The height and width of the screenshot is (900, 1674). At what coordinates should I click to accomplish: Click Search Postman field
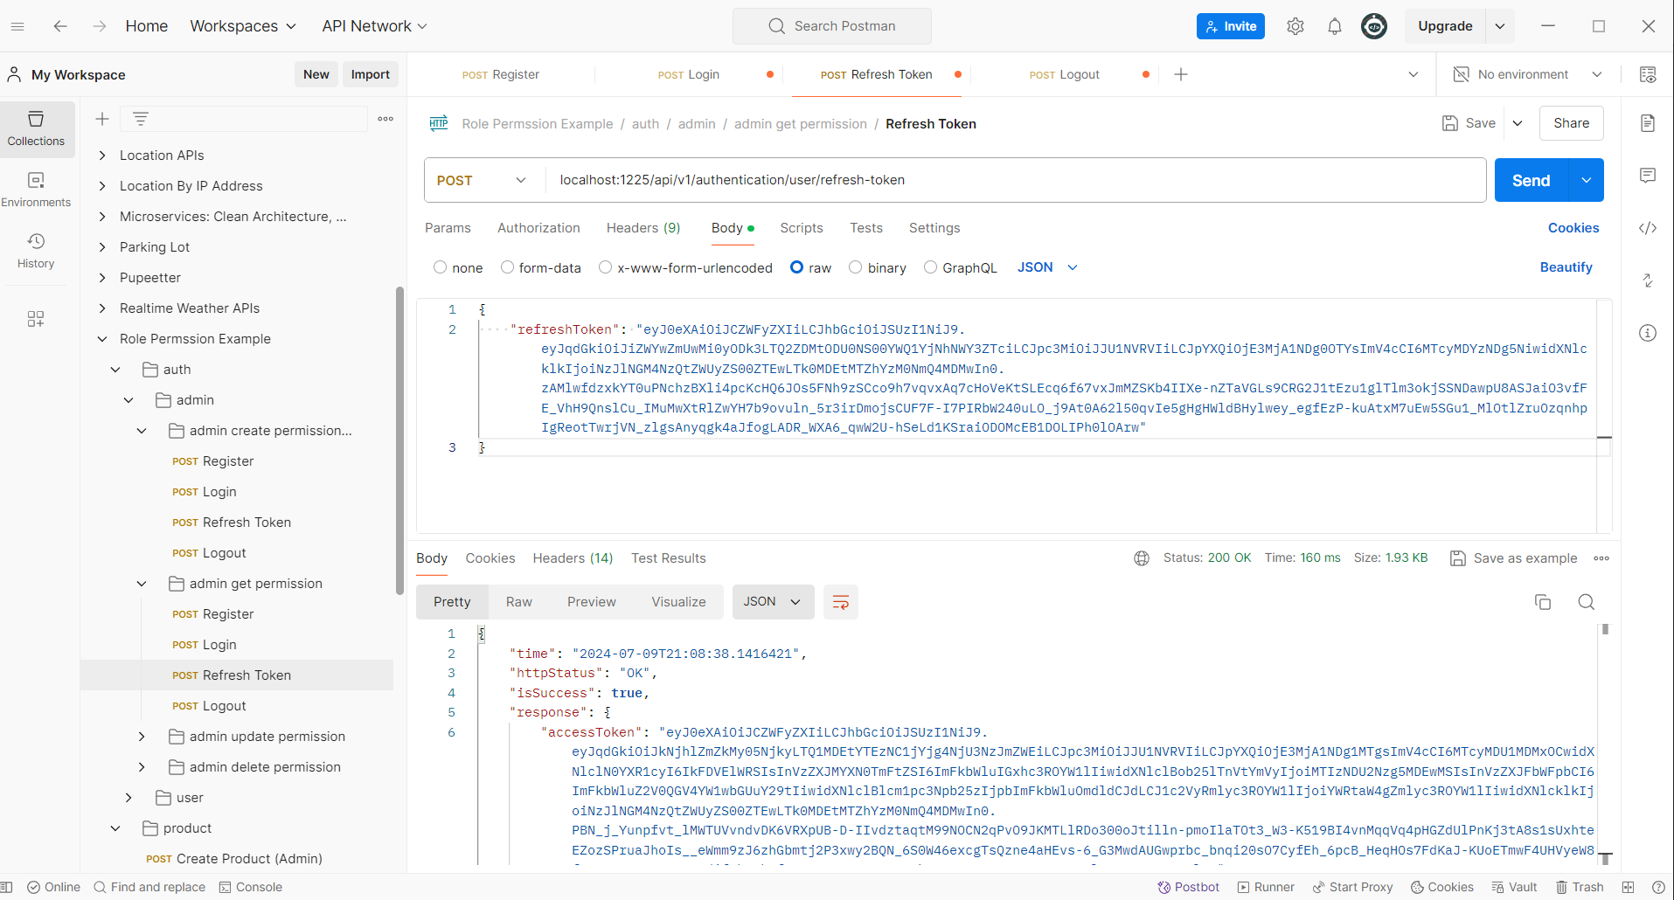tap(832, 26)
